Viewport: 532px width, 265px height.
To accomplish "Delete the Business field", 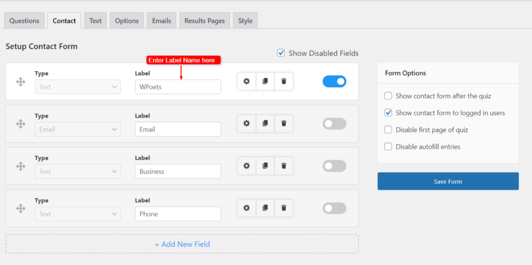I will coord(284,166).
